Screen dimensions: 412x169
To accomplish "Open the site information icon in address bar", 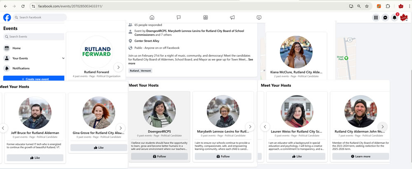I will [x=33, y=6].
